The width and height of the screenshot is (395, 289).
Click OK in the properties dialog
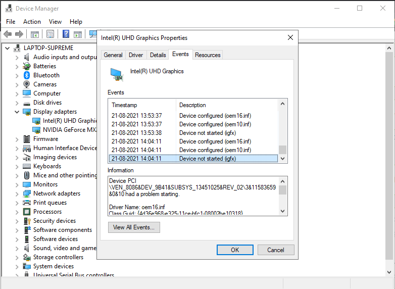(235, 250)
